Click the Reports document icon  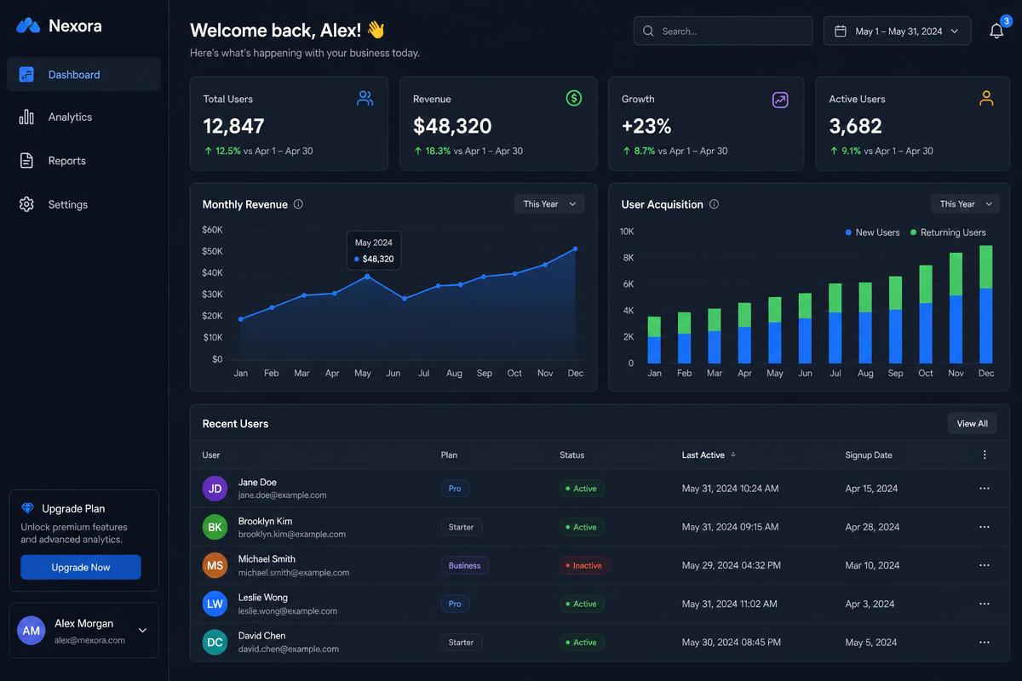pyautogui.click(x=26, y=160)
